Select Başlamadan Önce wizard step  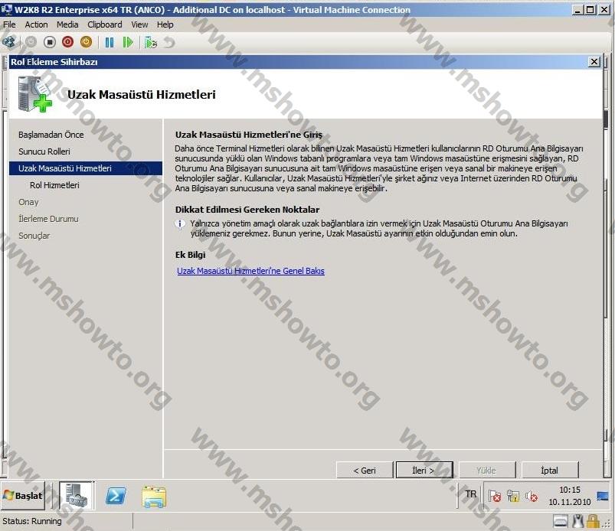tap(51, 135)
